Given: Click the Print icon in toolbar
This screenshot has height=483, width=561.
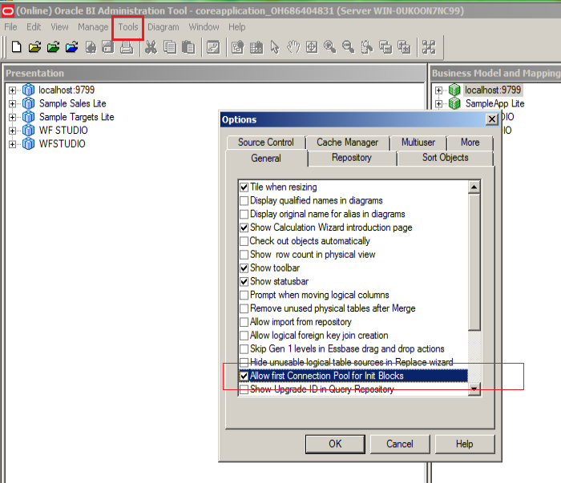Looking at the screenshot, I should pos(127,46).
